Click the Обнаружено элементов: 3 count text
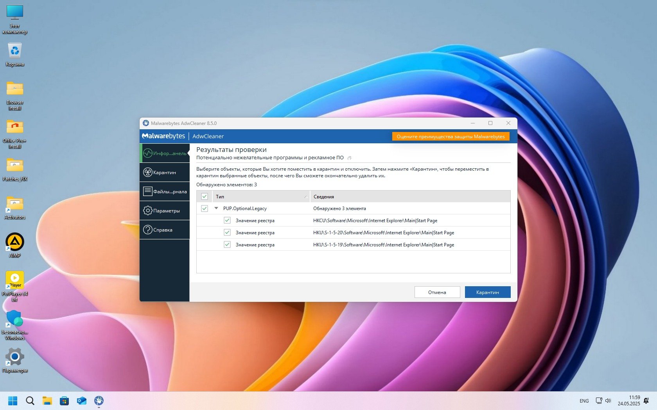The height and width of the screenshot is (410, 657). pos(226,185)
